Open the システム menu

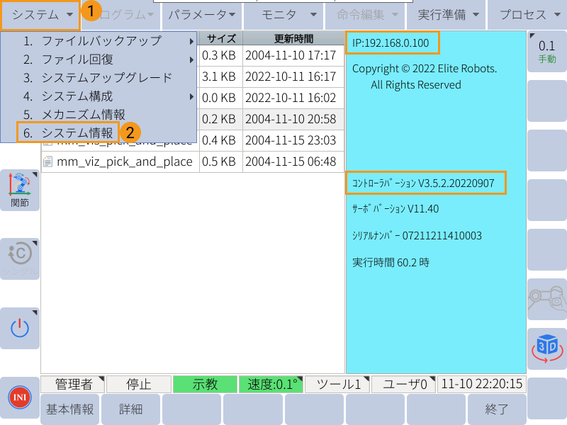(x=40, y=15)
